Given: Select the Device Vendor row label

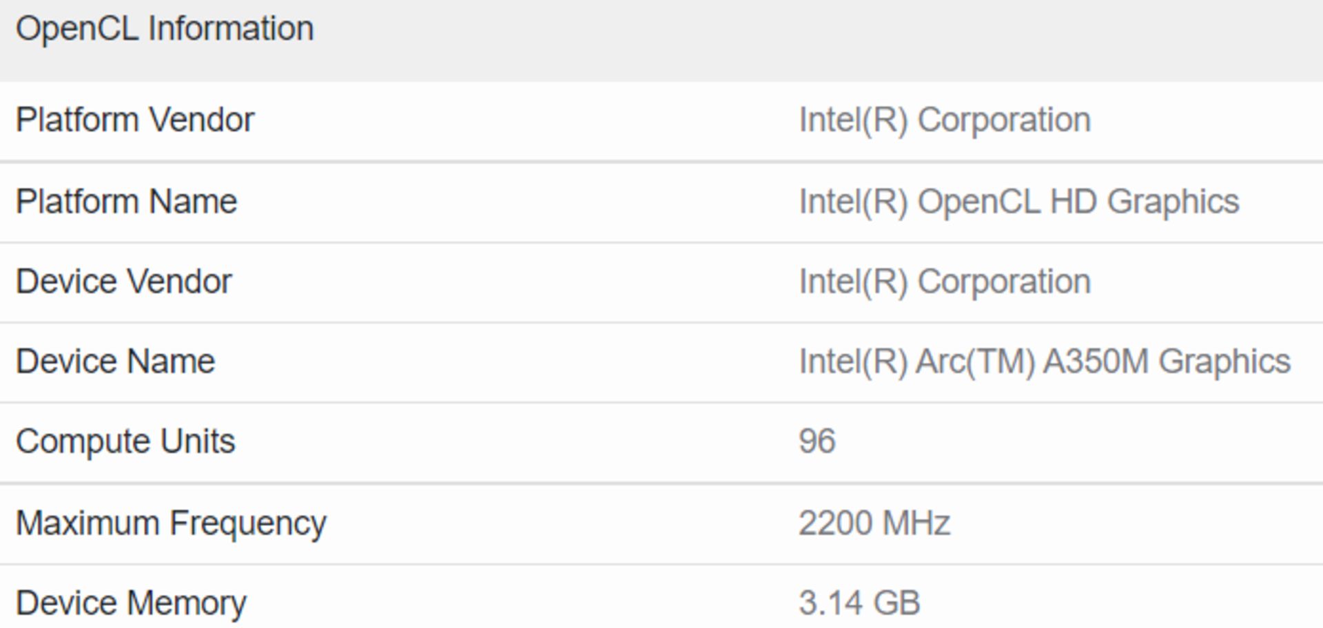Looking at the screenshot, I should (124, 282).
